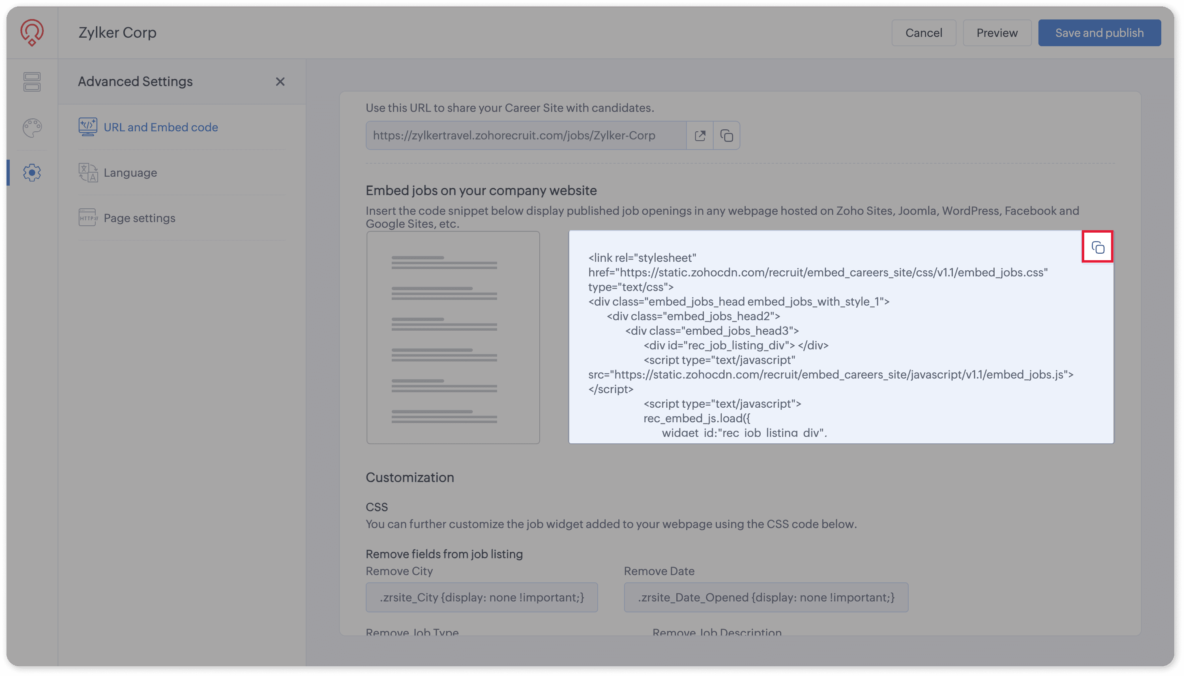Click the Remove City CSS field
This screenshot has width=1184, height=676.
[x=481, y=597]
